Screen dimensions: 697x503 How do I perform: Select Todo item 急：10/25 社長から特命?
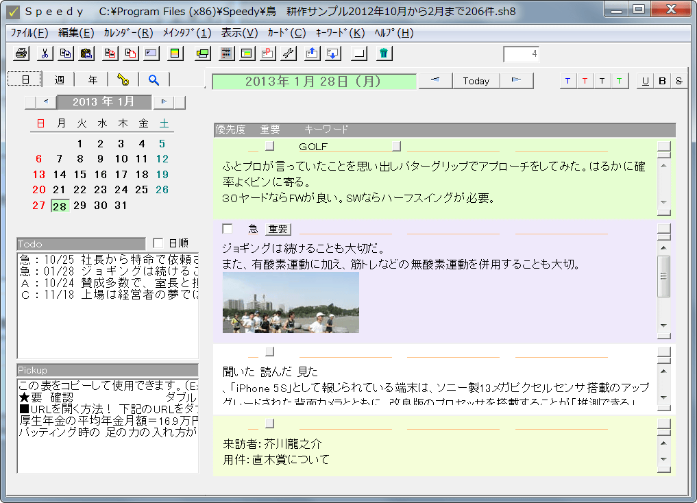coord(108,260)
